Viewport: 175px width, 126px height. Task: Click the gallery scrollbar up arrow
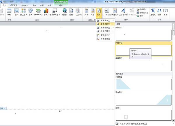[174, 24]
